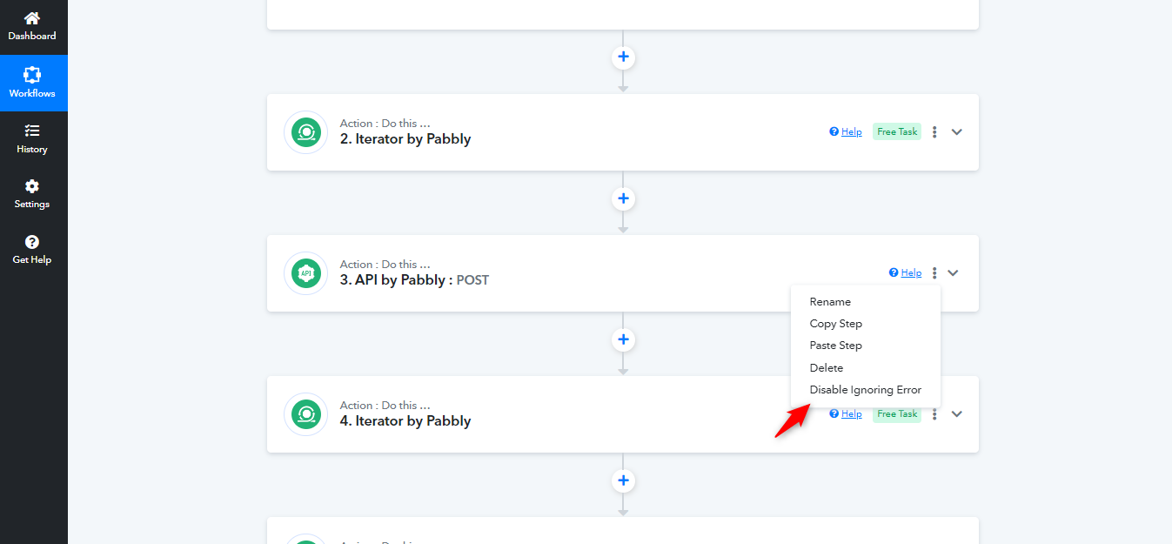Viewport: 1172px width, 544px height.
Task: Add step with plus below step 4
Action: (x=623, y=480)
